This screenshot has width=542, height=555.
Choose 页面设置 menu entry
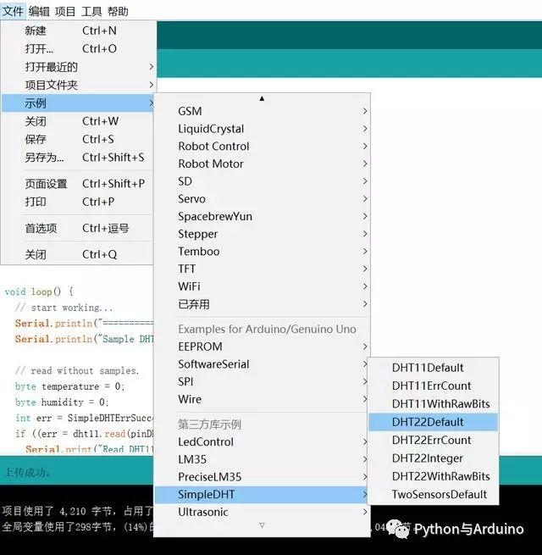78,183
